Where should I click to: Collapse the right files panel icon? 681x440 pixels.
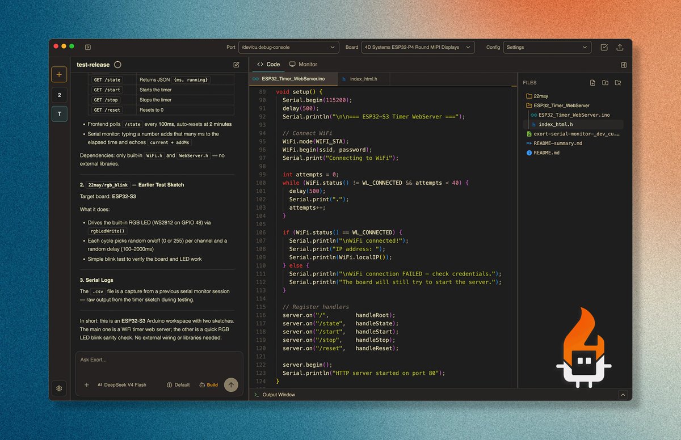(624, 65)
